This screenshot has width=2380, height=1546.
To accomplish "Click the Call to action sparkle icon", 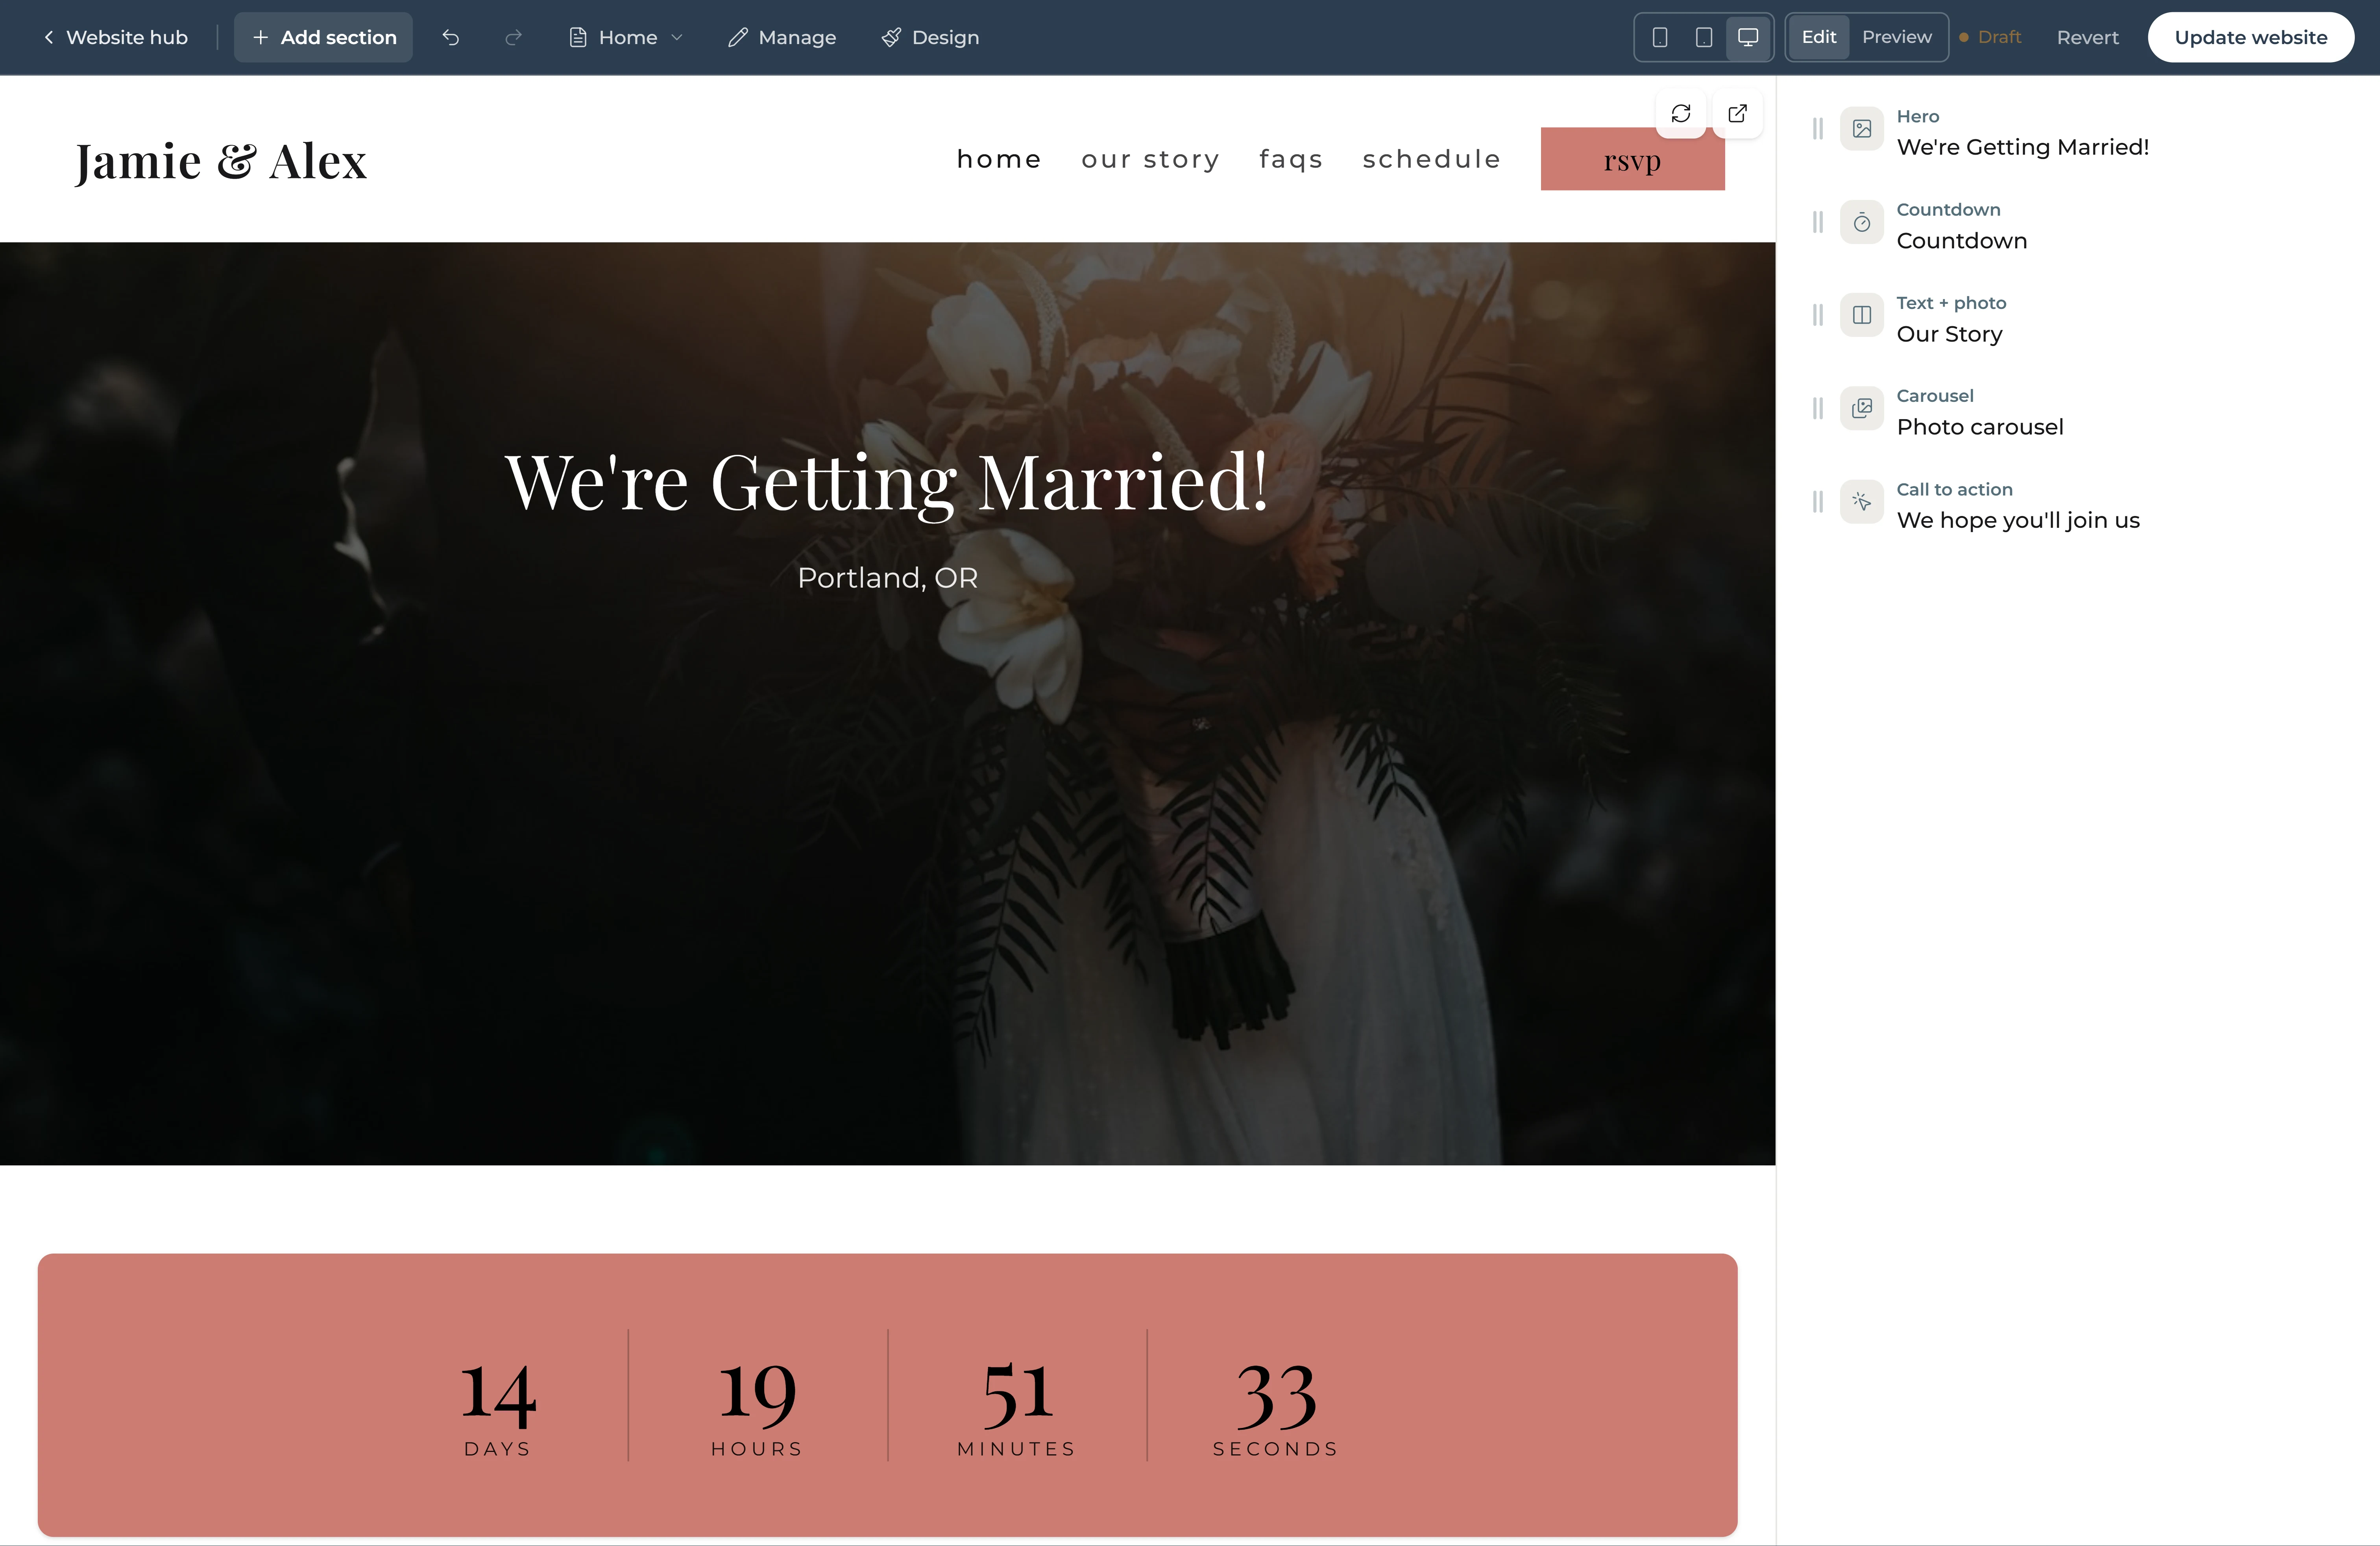I will coord(1862,502).
